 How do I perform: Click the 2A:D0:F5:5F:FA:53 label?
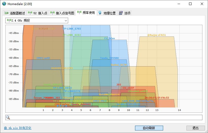(157, 98)
